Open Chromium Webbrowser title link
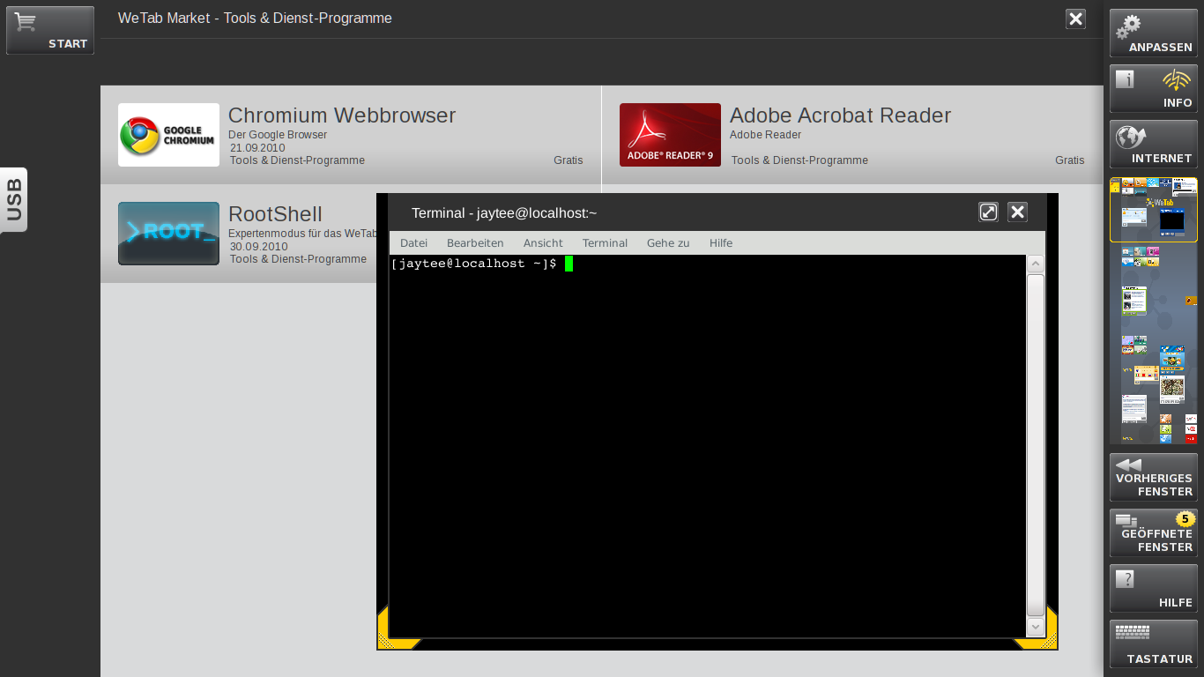The image size is (1204, 677). tap(342, 115)
